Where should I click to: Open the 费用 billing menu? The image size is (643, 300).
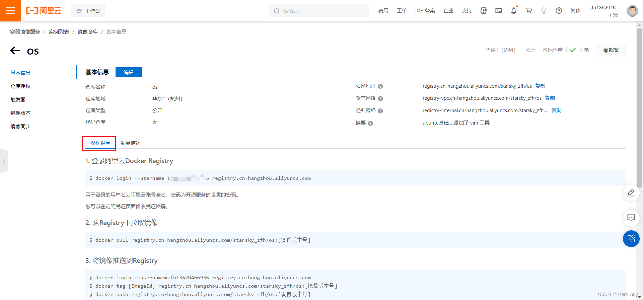383,11
